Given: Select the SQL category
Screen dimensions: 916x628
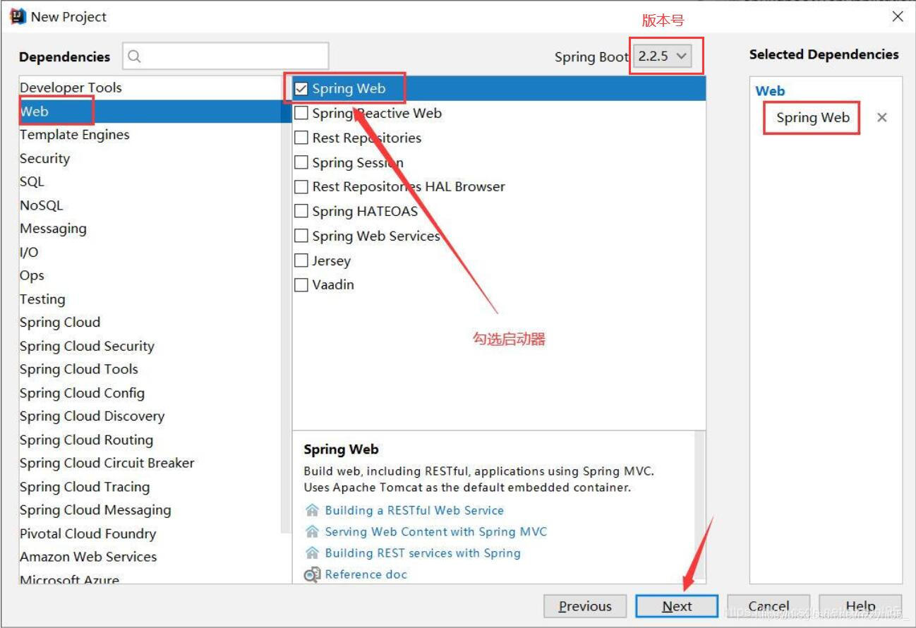Looking at the screenshot, I should pos(150,182).
